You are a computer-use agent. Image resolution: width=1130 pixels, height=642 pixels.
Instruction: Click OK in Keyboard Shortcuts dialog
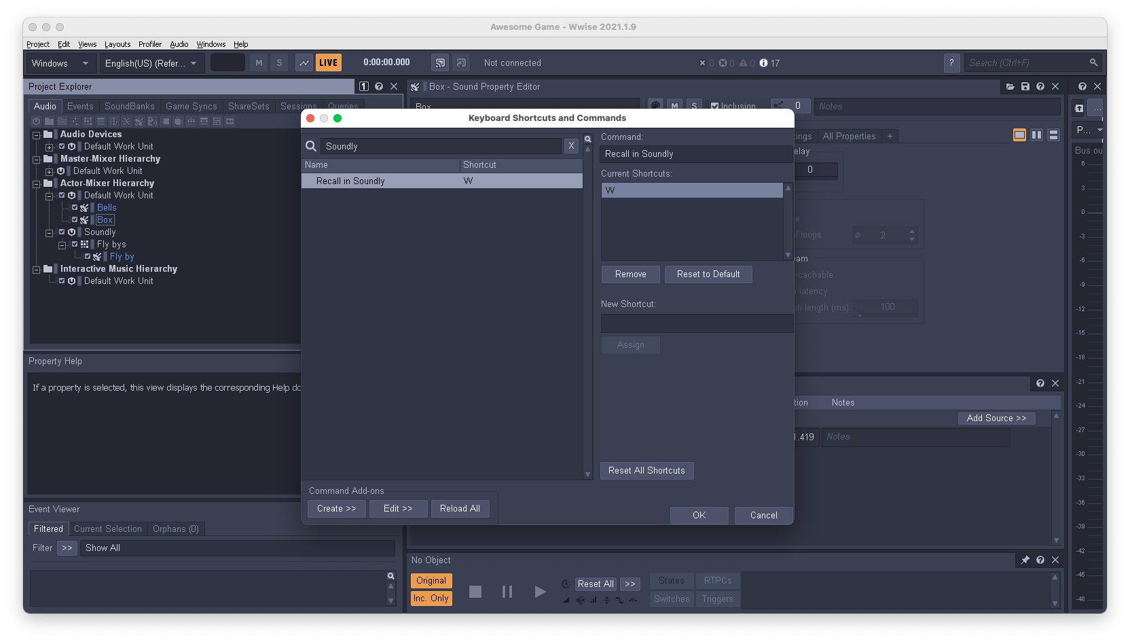click(x=699, y=516)
